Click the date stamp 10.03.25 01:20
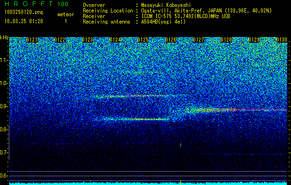 click(x=24, y=21)
